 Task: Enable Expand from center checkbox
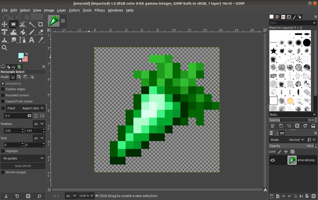pos(3,101)
